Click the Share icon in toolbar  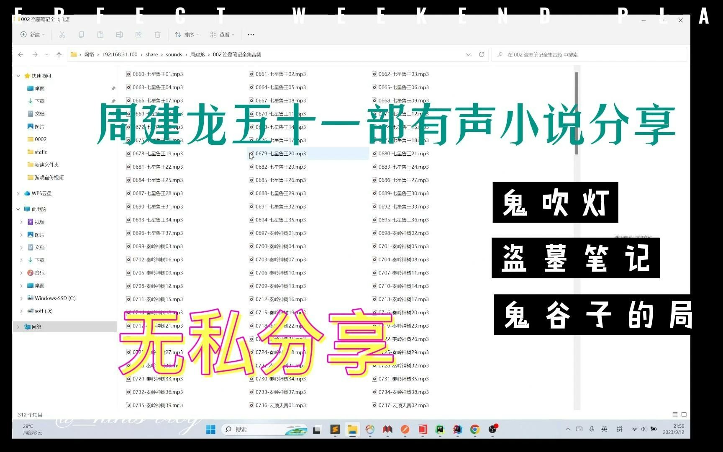(138, 35)
